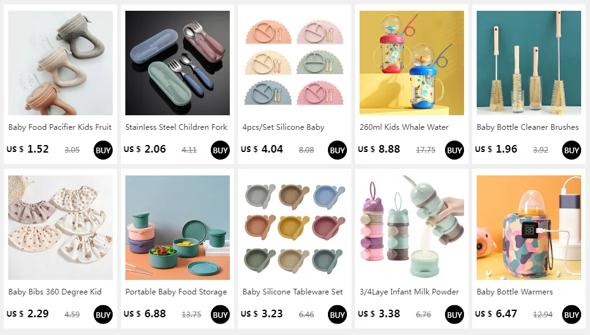Click BUY for Baby Bottle Cleaner Brushes

pyautogui.click(x=571, y=150)
